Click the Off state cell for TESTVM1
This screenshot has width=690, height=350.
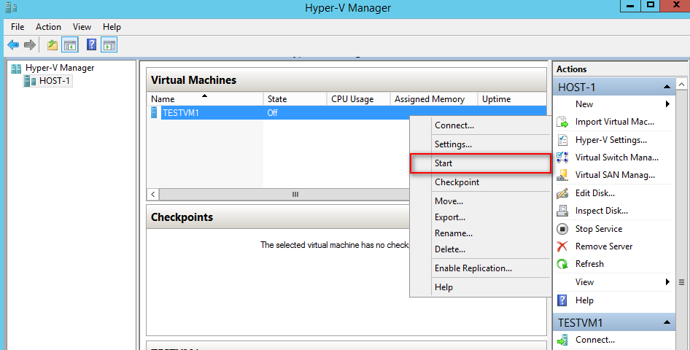pyautogui.click(x=272, y=112)
